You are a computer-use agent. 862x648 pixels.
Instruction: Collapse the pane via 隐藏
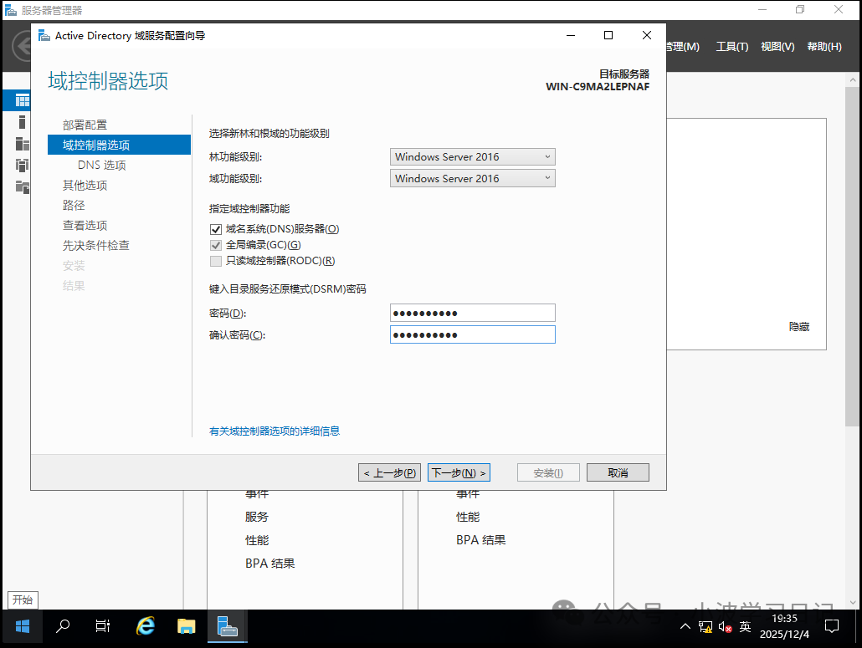pyautogui.click(x=798, y=326)
